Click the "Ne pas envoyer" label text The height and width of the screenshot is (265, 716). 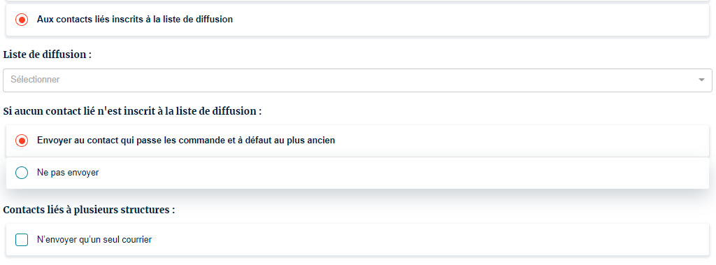68,173
